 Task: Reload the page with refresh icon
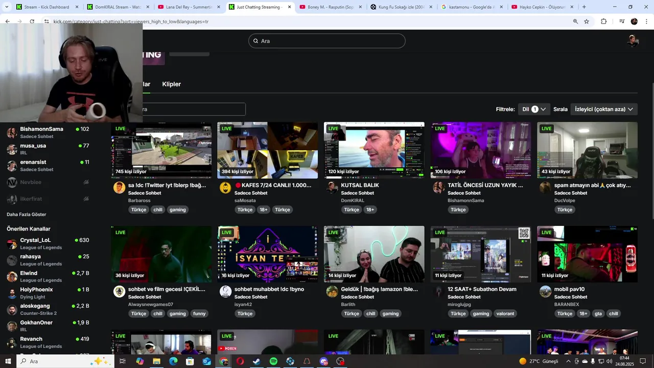(32, 21)
